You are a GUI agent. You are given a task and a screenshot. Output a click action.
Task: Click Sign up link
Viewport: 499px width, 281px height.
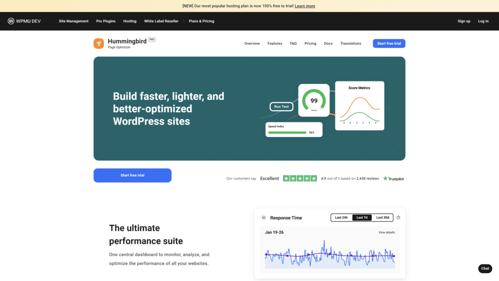[464, 21]
